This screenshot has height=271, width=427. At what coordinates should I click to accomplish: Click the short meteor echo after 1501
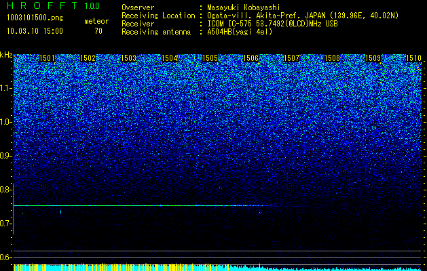(60, 211)
